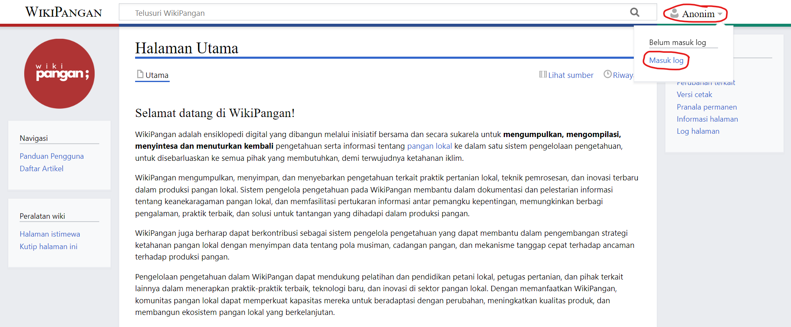Open Panduan Pengguna in navigation
The width and height of the screenshot is (791, 327).
pyautogui.click(x=52, y=156)
